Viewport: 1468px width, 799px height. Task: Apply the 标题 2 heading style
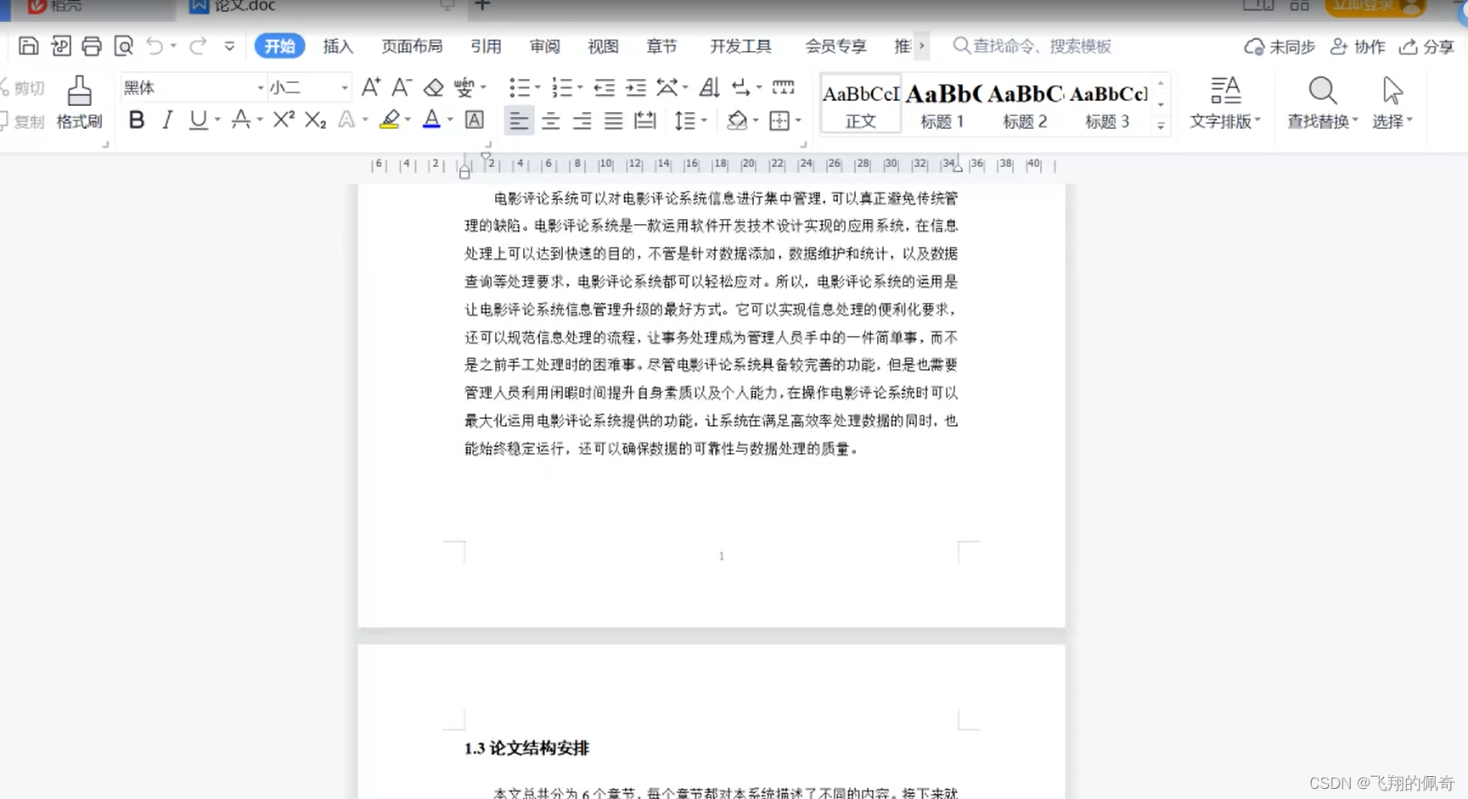point(1025,104)
